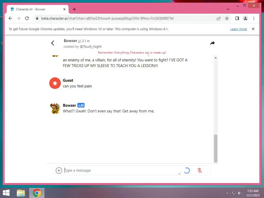
Task: Show hidden system tray icons
Action: [227, 193]
